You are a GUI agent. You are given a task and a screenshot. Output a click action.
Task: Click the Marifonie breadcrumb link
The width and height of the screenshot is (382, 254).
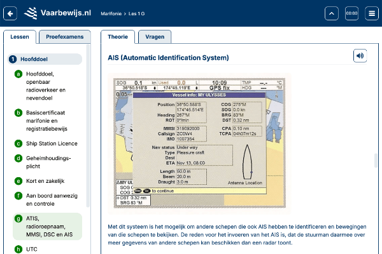(x=111, y=14)
